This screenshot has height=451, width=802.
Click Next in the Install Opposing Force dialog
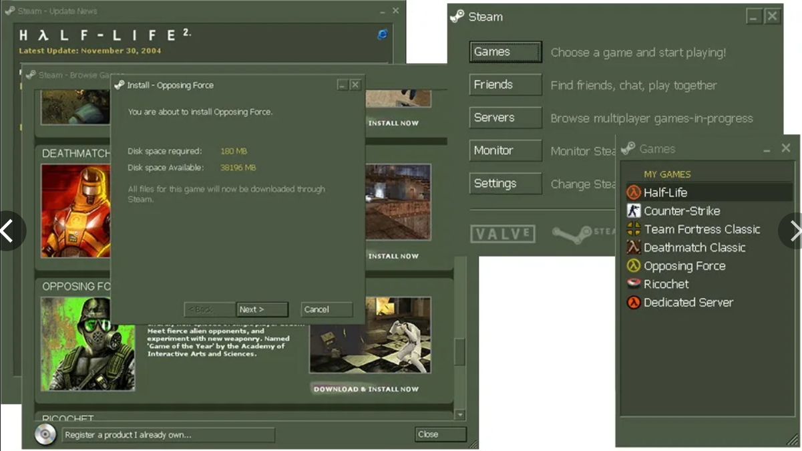coord(262,309)
